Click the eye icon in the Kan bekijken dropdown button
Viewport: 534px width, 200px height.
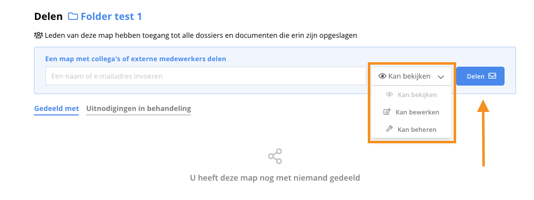coord(382,77)
